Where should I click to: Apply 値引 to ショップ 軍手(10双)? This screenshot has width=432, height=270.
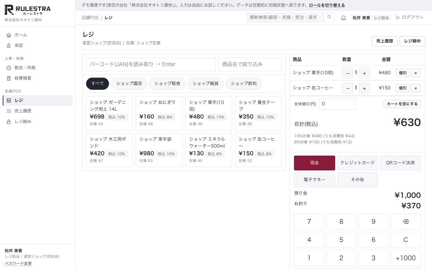click(403, 73)
